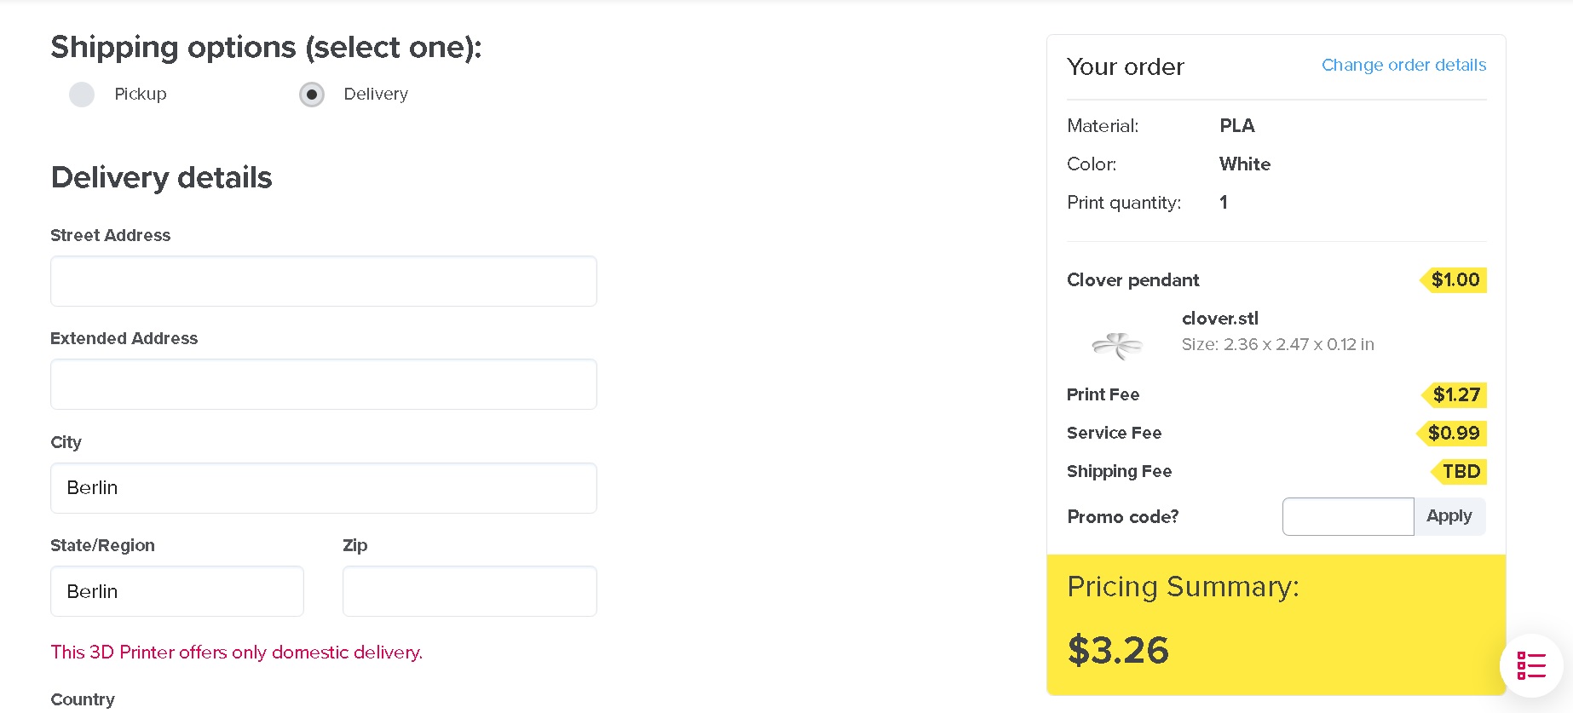This screenshot has height=713, width=1573.
Task: Edit the City field containing Berlin
Action: tap(324, 488)
